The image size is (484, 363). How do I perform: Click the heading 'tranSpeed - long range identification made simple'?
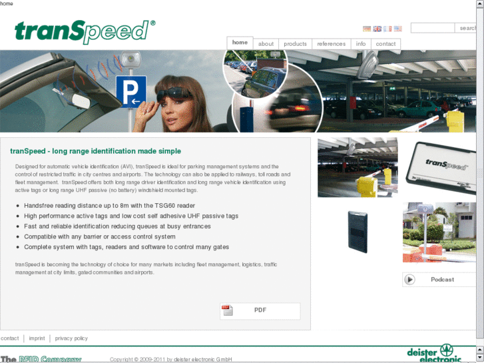(x=95, y=151)
